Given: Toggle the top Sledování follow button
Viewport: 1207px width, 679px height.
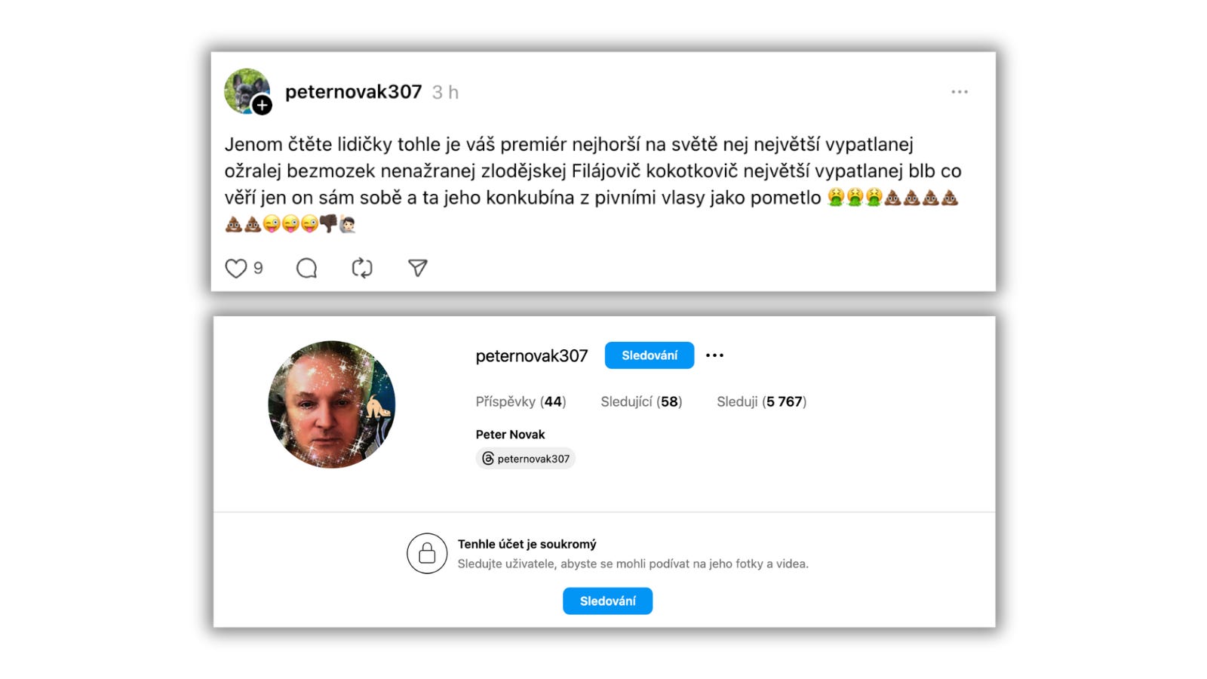Looking at the screenshot, I should tap(650, 355).
